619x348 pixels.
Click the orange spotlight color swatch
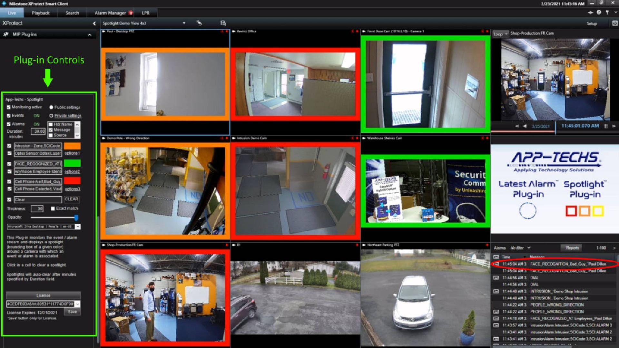(x=72, y=146)
